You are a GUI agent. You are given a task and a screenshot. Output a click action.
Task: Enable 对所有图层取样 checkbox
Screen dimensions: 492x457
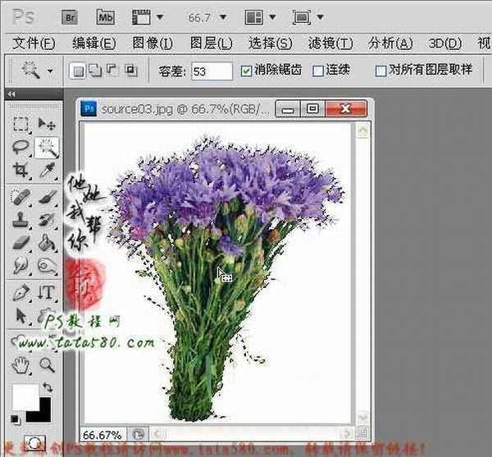pos(380,71)
